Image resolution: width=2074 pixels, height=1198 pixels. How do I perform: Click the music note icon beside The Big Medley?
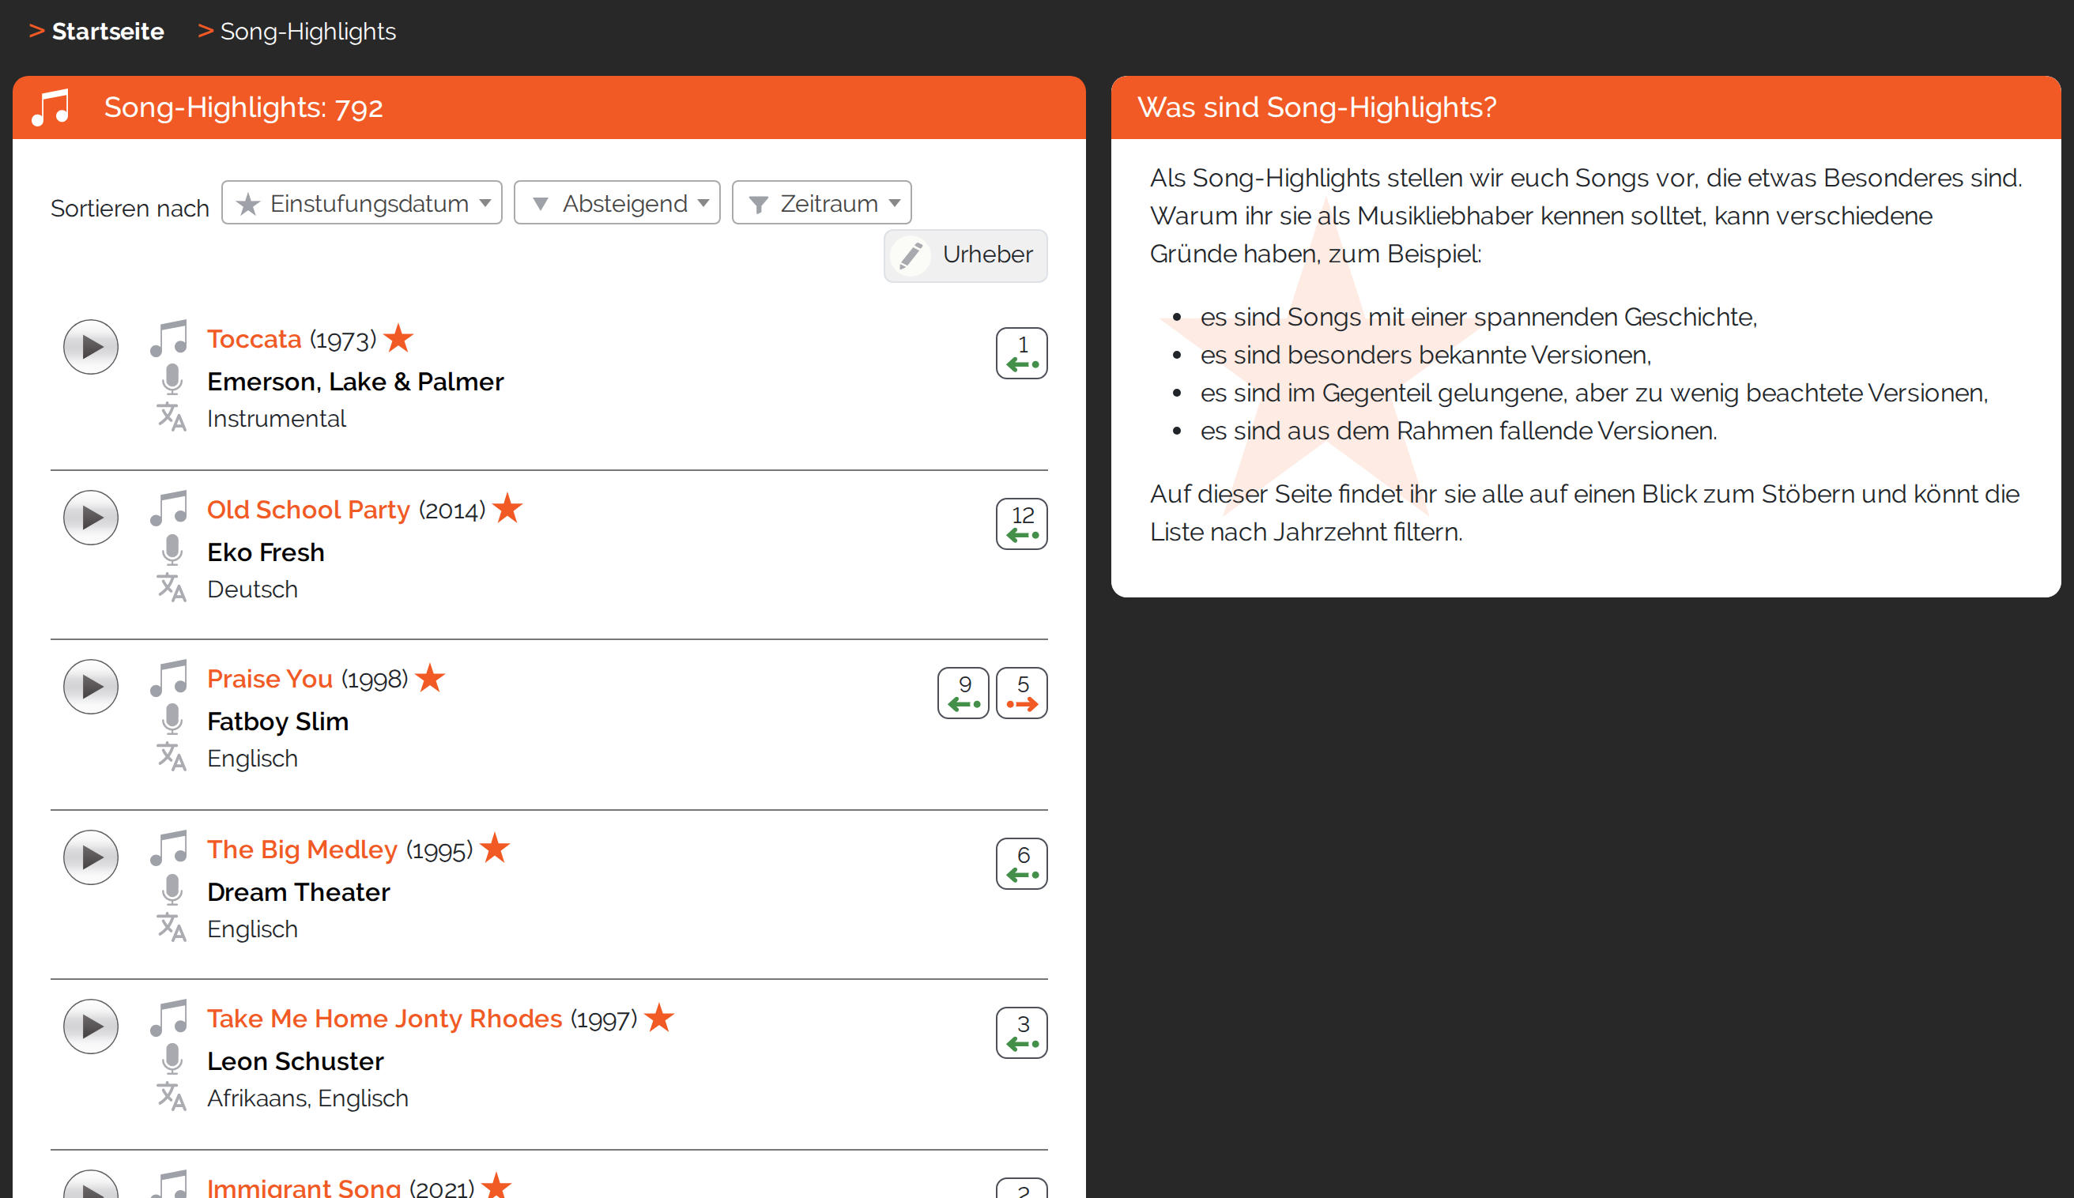click(169, 848)
